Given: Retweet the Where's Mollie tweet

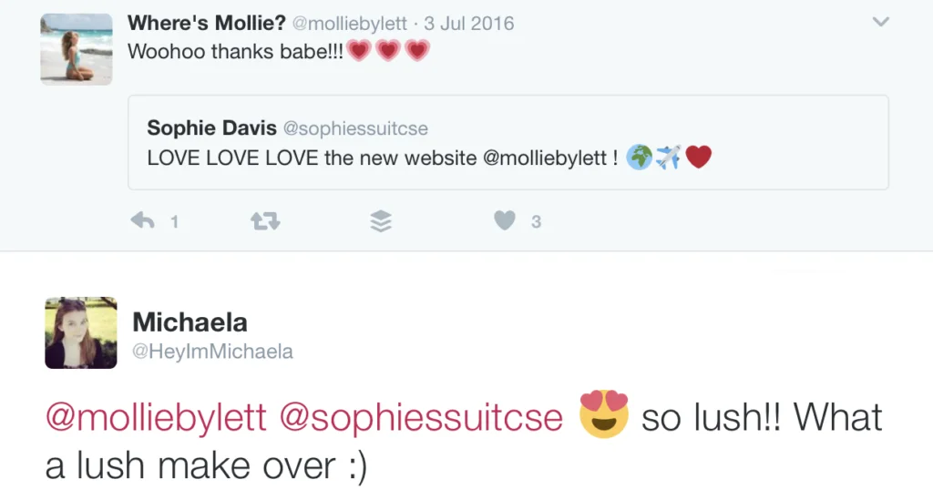Looking at the screenshot, I should (x=264, y=220).
